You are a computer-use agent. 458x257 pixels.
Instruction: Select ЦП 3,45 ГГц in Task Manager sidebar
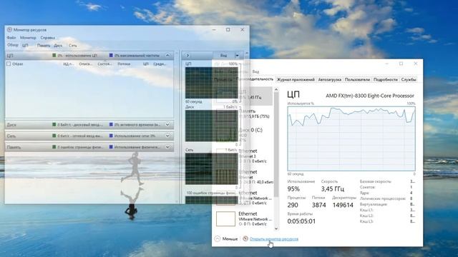point(244,96)
